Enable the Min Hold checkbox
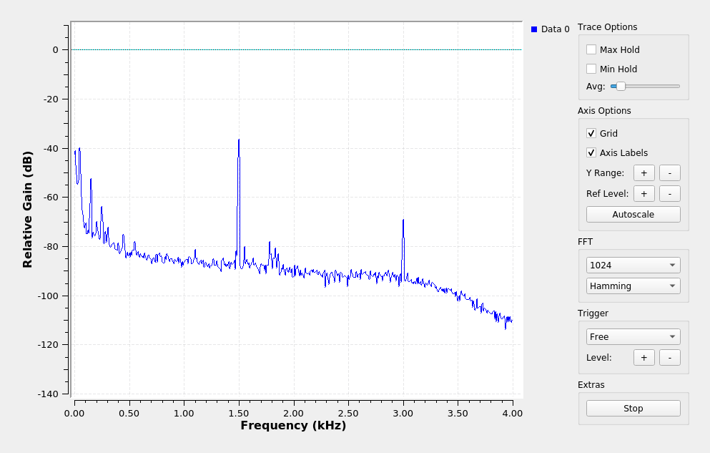The image size is (710, 453). pyautogui.click(x=591, y=69)
